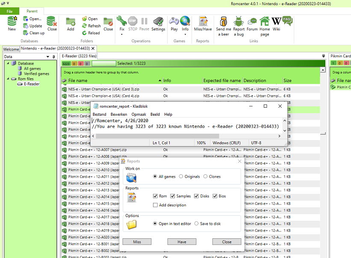351x258 pixels.
Task: Click the FAQ speech bubble icon
Action: (x=287, y=21)
